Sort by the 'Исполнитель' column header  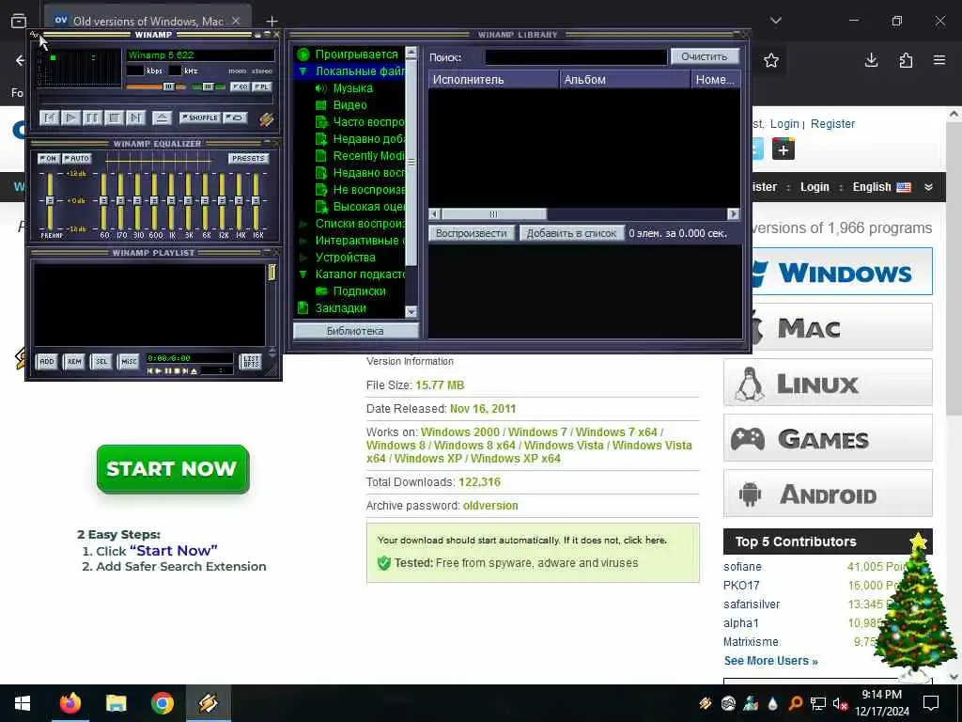(x=494, y=79)
